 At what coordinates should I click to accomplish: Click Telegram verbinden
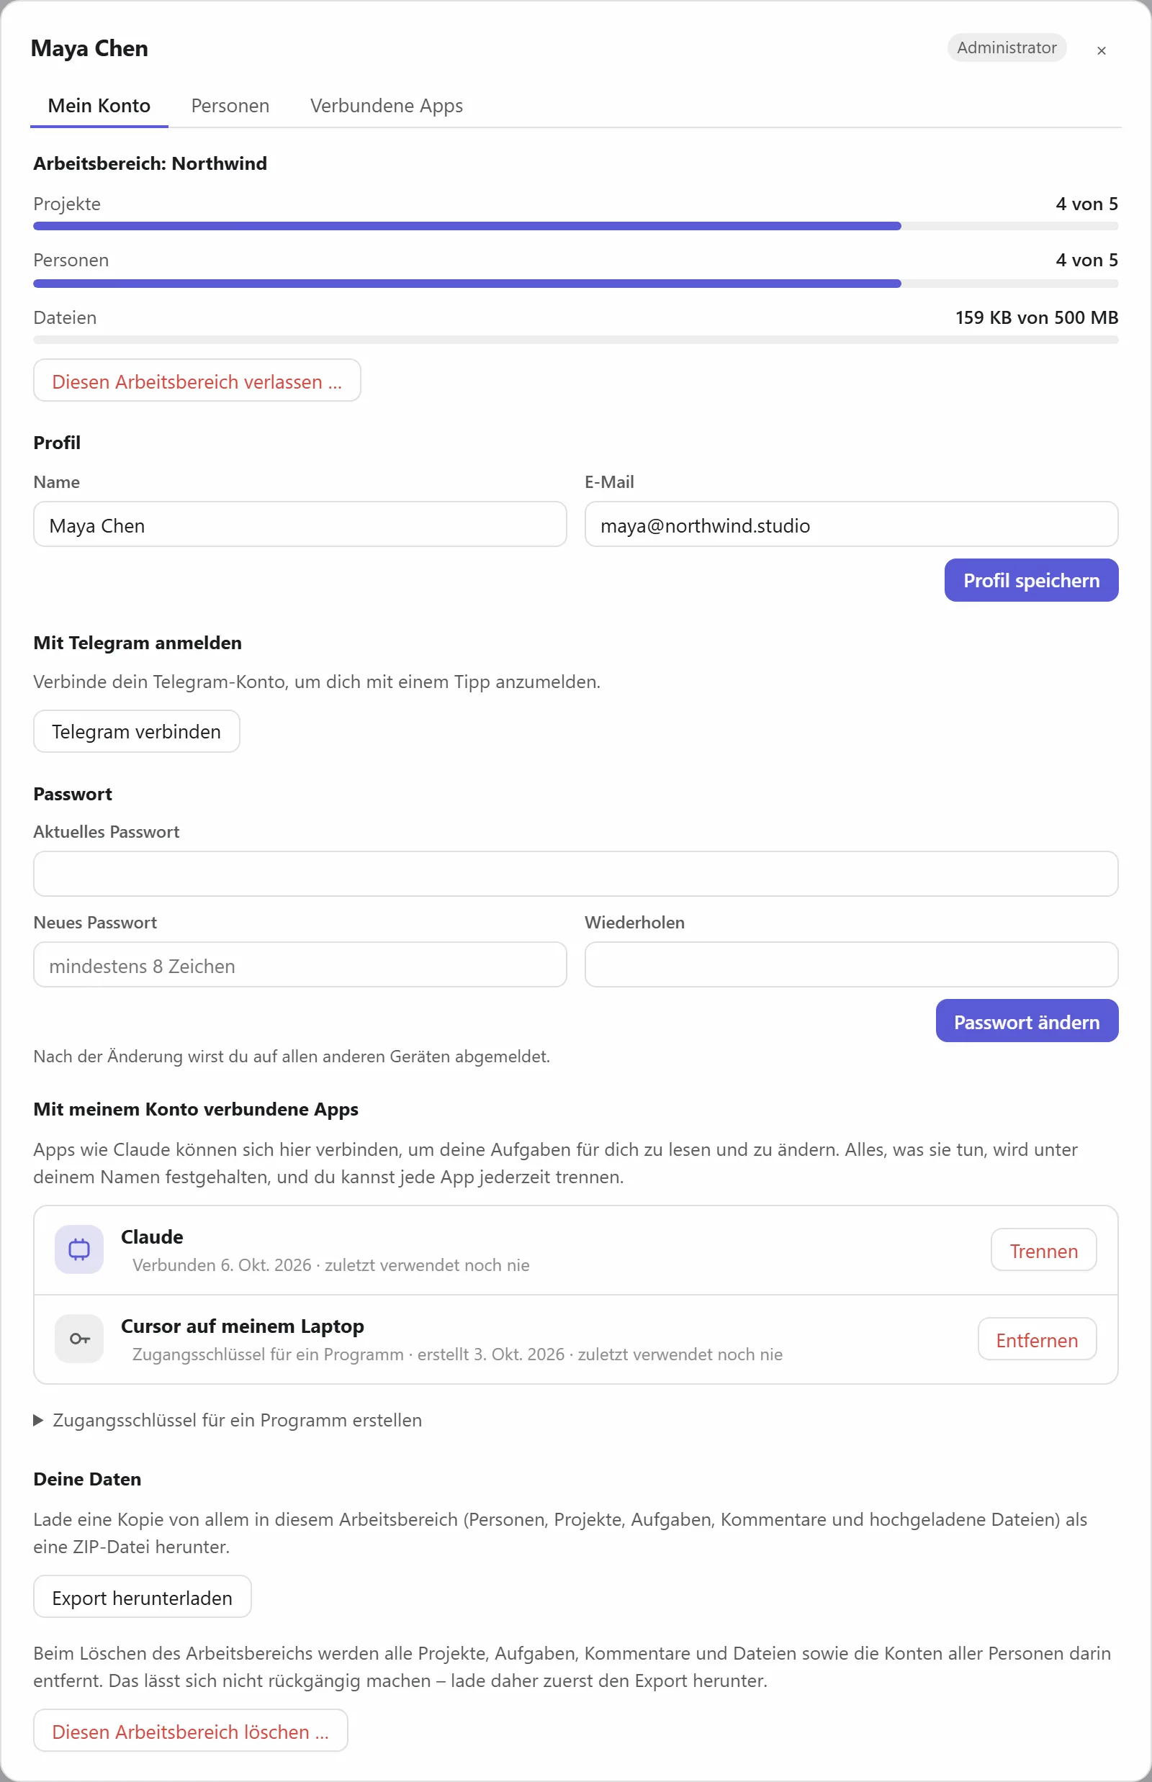pyautogui.click(x=136, y=731)
